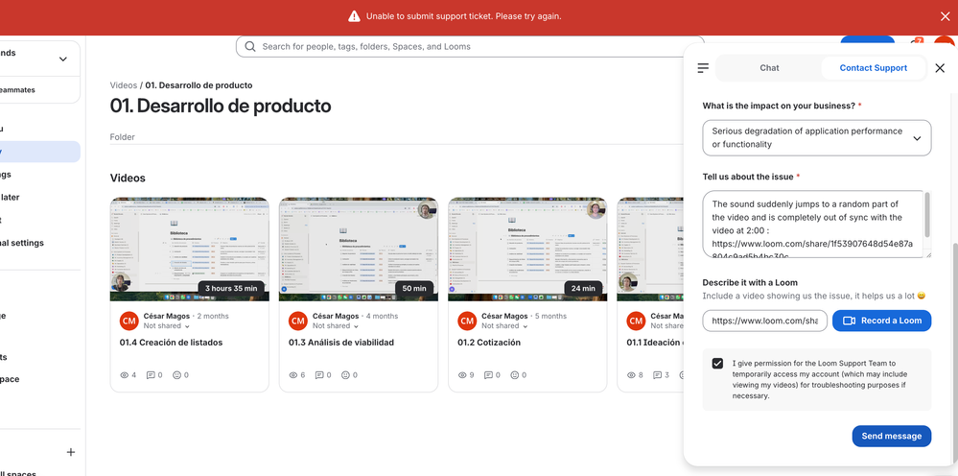The height and width of the screenshot is (476, 958).
Task: Uncheck the Loom Support permission checkbox
Action: point(717,364)
